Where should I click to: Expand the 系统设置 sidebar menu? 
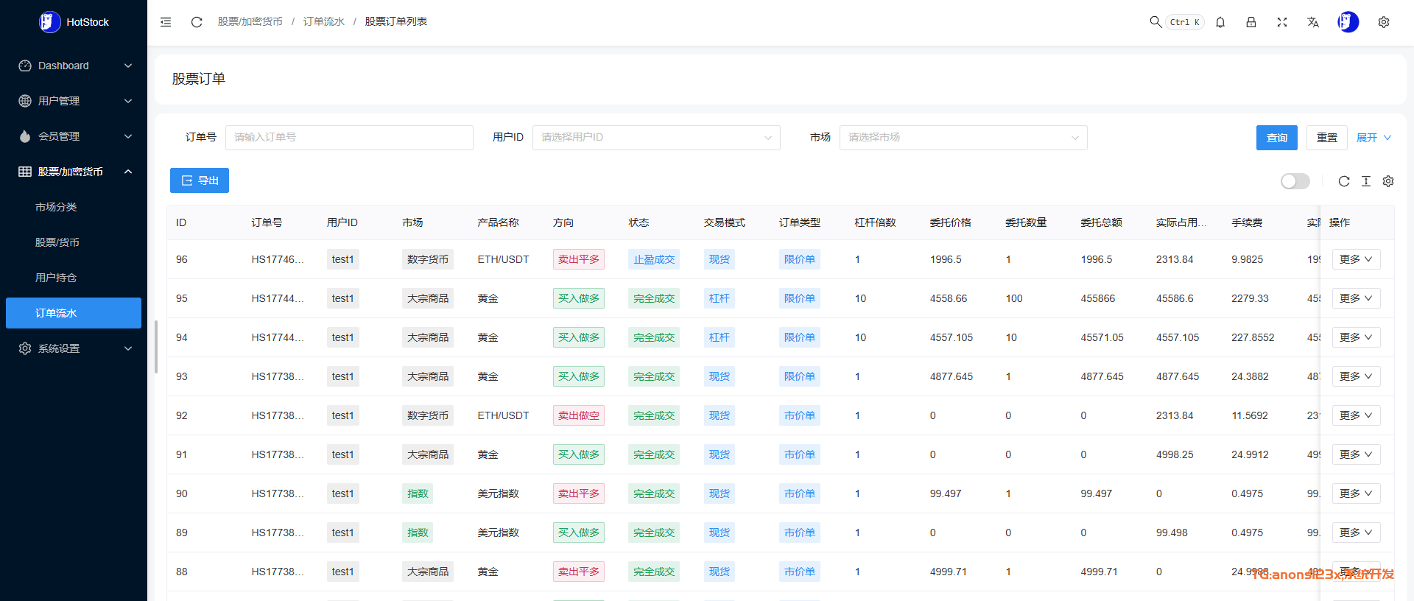coord(74,348)
